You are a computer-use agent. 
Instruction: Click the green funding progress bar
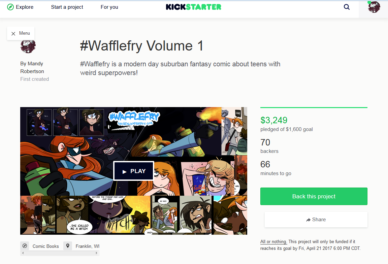click(314, 108)
